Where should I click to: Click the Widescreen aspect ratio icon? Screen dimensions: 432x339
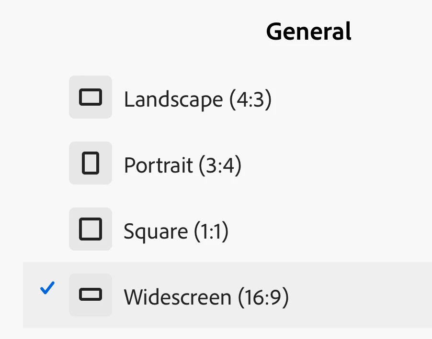point(91,295)
